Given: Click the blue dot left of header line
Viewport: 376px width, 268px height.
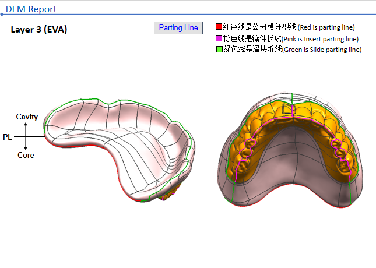Looking at the screenshot, I should click(x=2, y=14).
